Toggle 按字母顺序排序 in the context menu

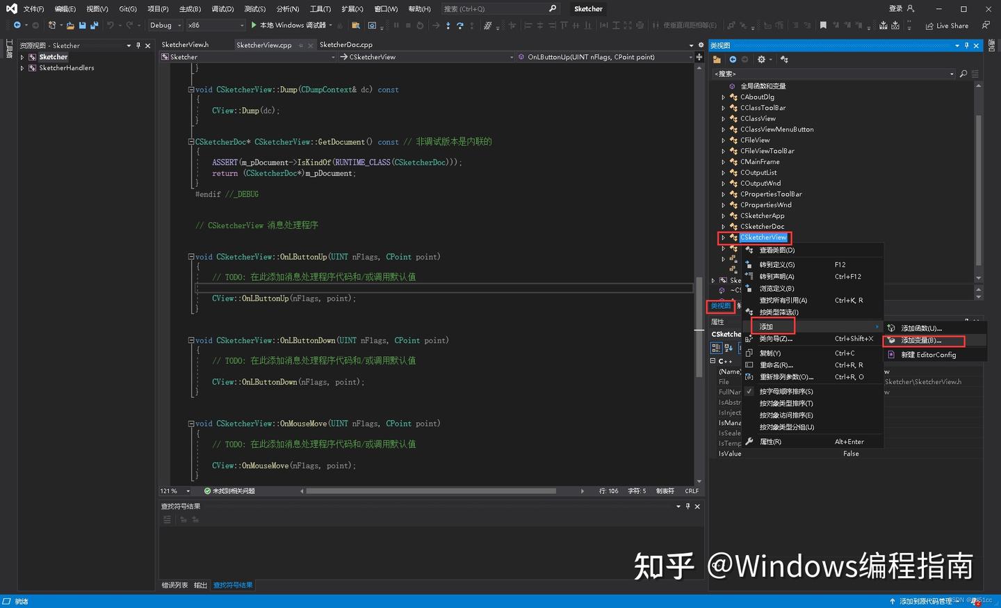(786, 391)
